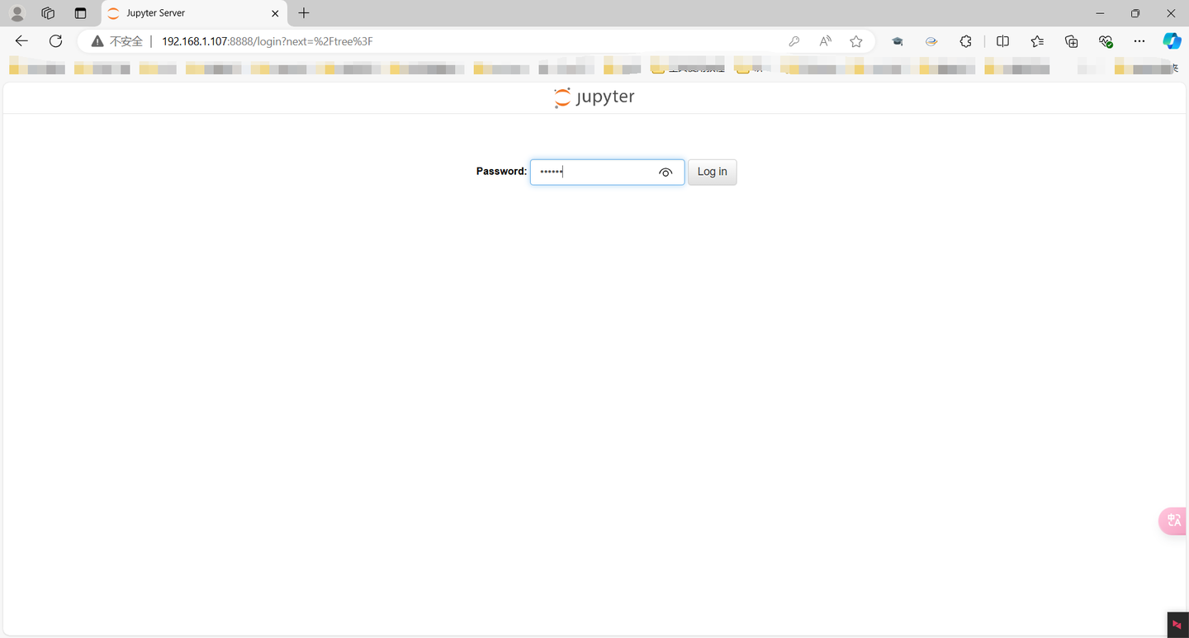
Task: Start read aloud for the page
Action: click(x=825, y=40)
